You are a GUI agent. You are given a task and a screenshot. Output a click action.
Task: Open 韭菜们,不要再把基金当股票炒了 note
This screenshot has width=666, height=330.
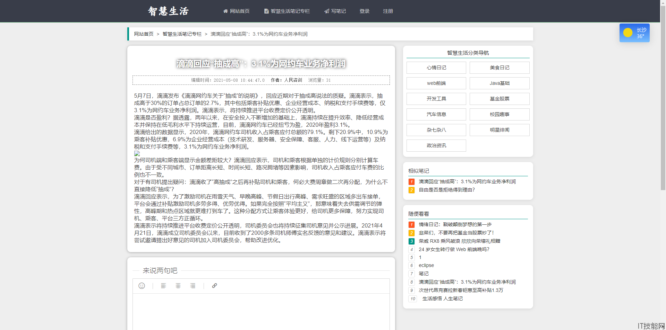click(x=456, y=233)
